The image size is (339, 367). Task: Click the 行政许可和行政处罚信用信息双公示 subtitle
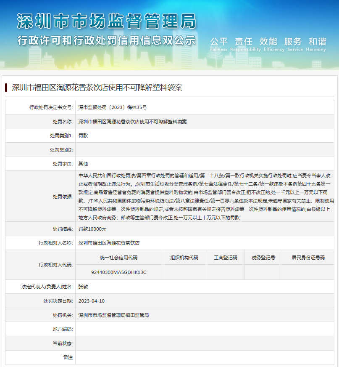tap(106, 40)
